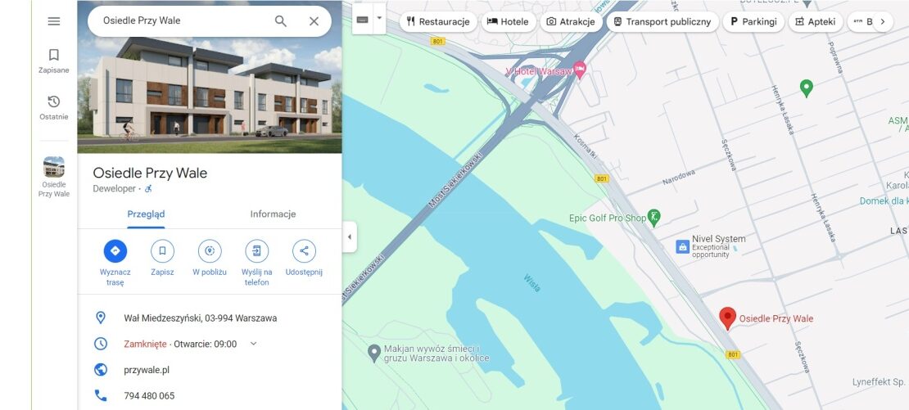Open the przywale.pl website link
The image size is (909, 410).
point(147,369)
